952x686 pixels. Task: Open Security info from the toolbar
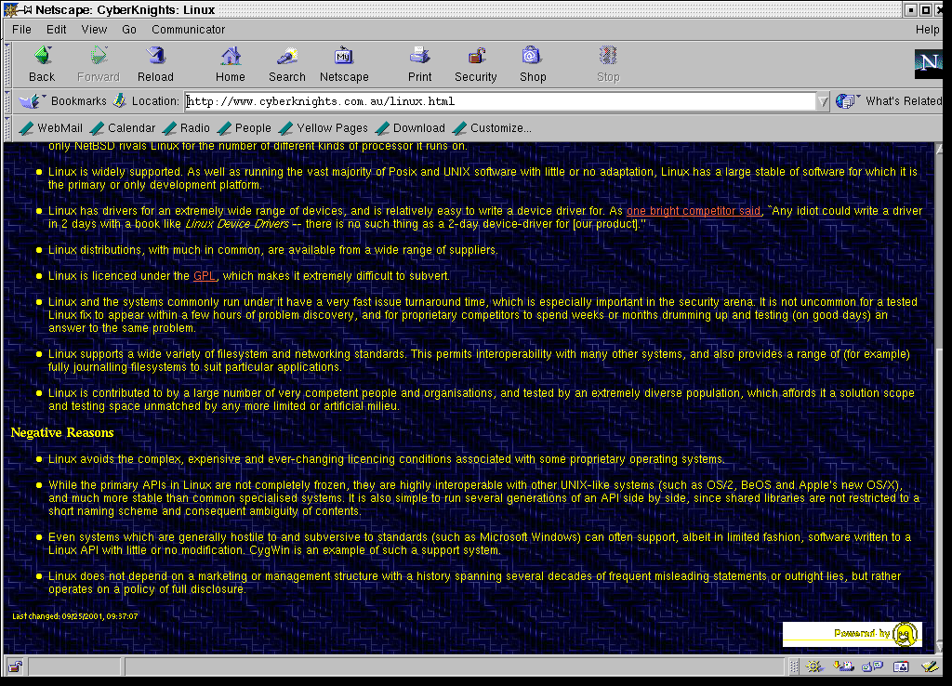[475, 64]
